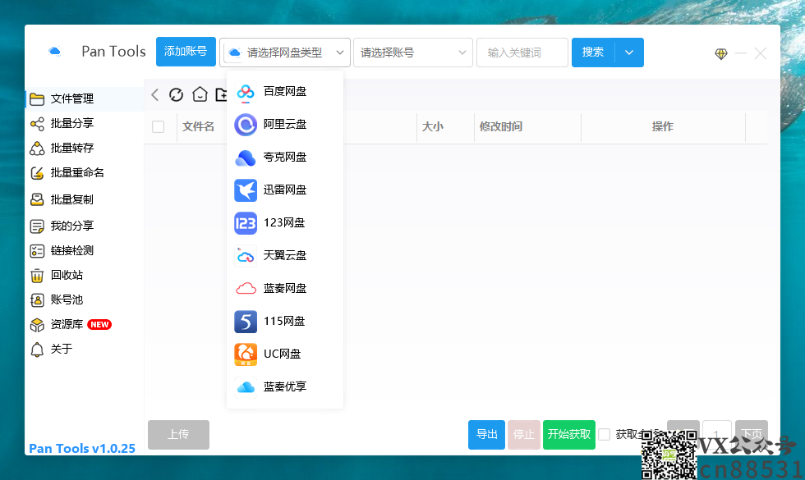Click the 大小 column header

click(432, 126)
